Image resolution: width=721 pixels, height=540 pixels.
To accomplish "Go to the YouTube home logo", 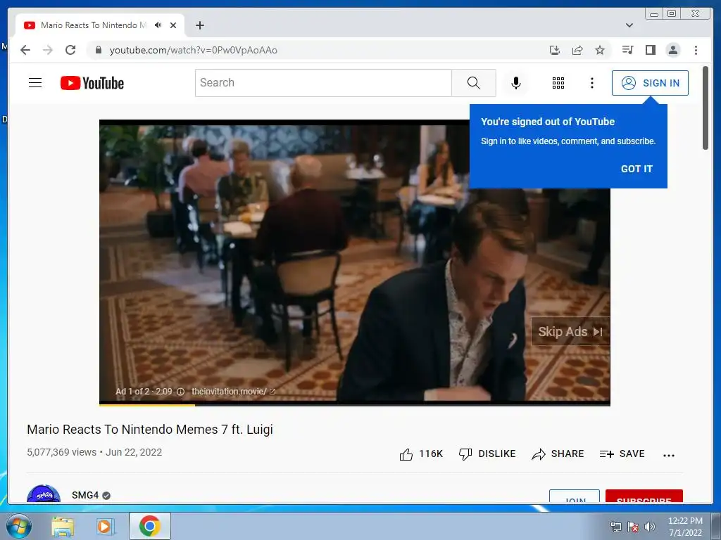I will (92, 83).
